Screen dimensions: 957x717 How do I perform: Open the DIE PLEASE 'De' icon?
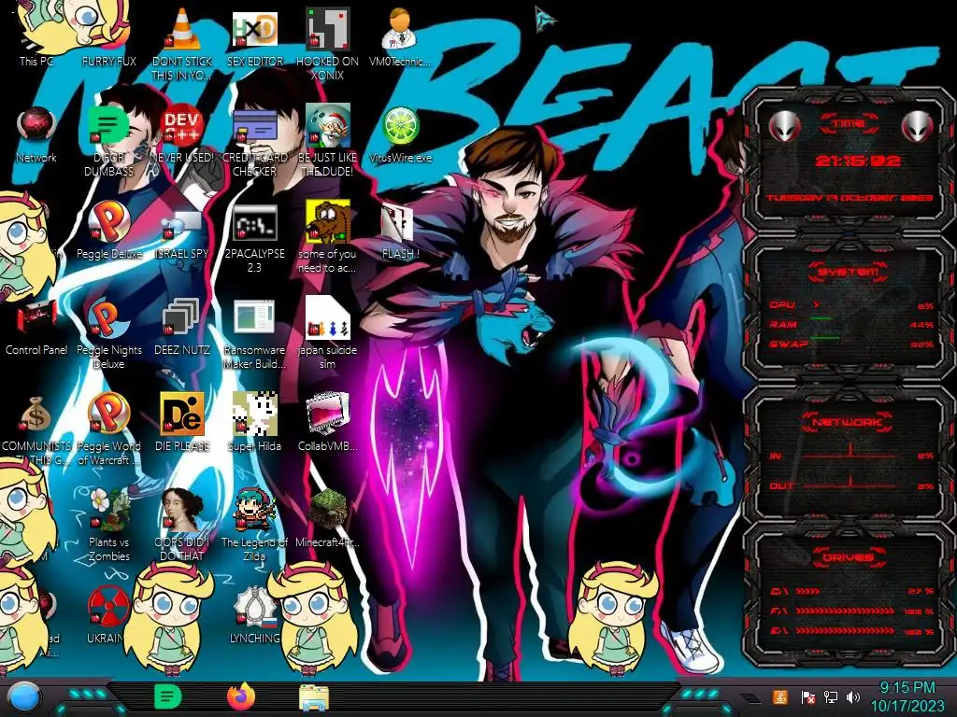[x=182, y=415]
